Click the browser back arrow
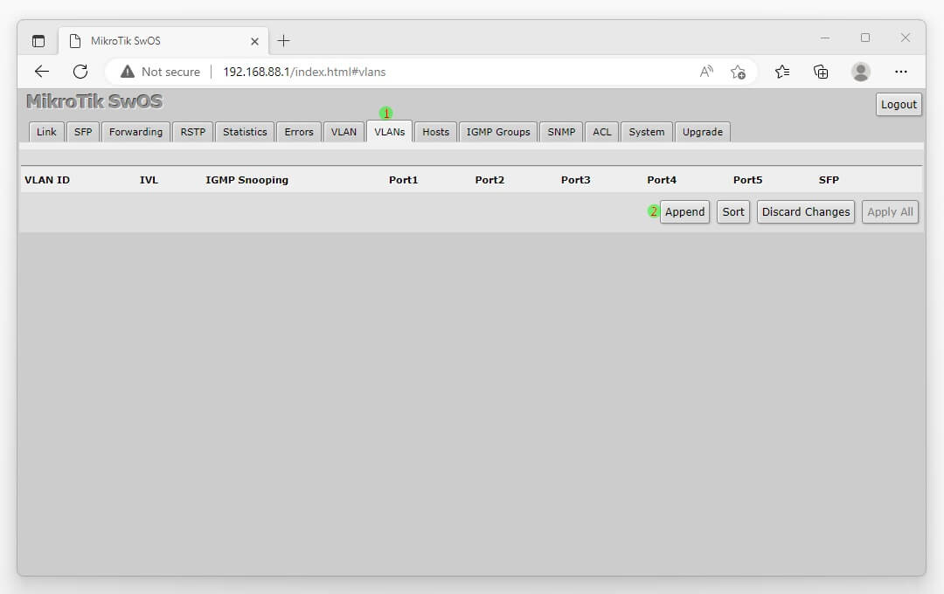 (x=42, y=72)
